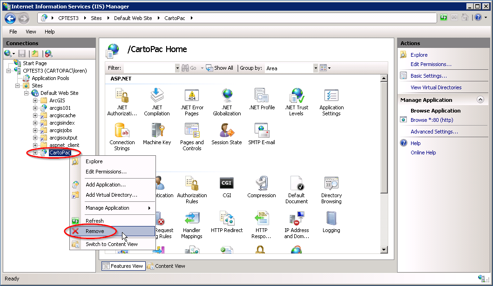Viewport: 493px width, 286px height.
Task: Open the Logging feature
Action: pos(331,222)
